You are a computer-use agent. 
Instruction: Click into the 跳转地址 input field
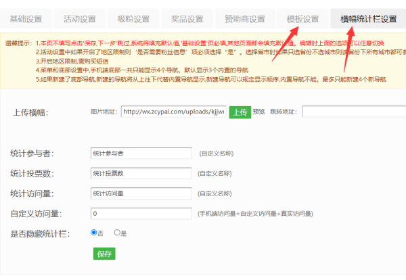[x=353, y=112]
